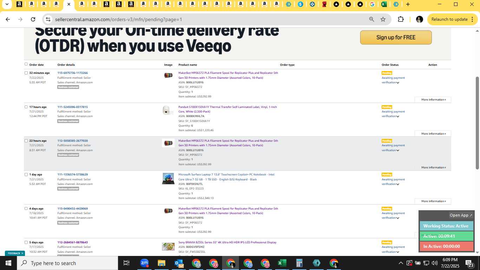
Task: Check order 112-5058385-2677020 checkbox
Action: point(26,141)
